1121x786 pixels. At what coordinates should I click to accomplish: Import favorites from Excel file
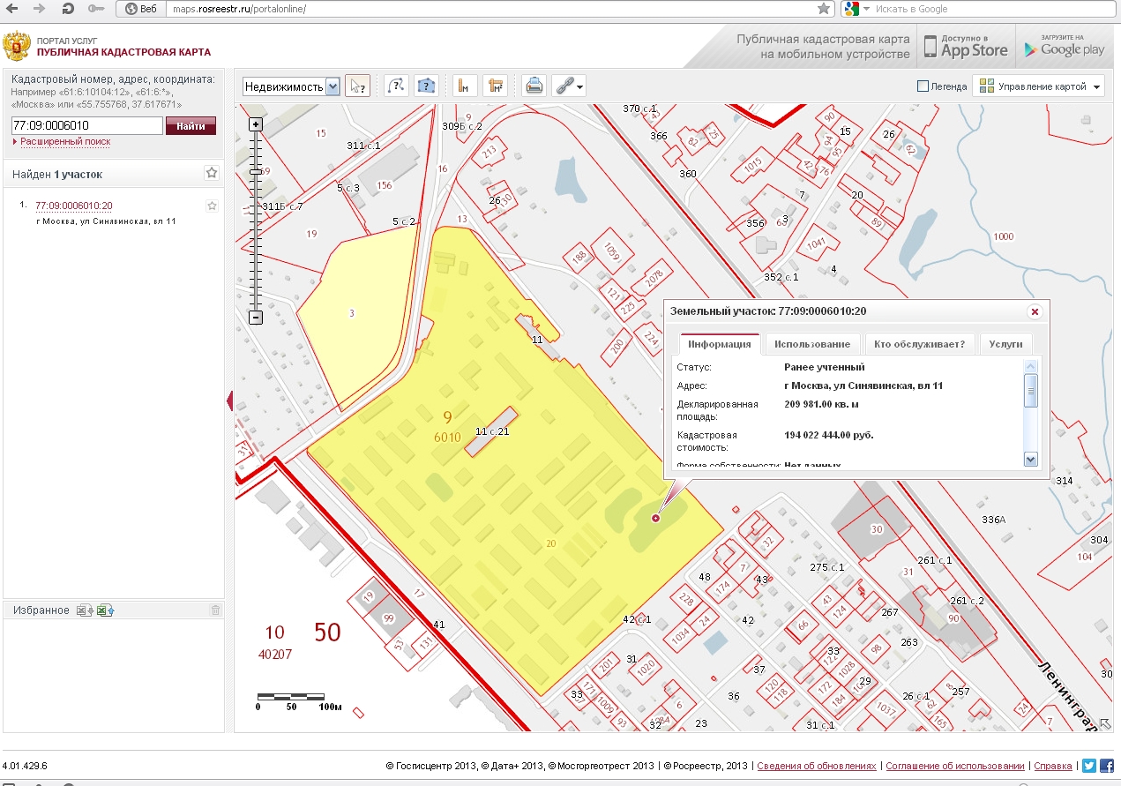[106, 610]
